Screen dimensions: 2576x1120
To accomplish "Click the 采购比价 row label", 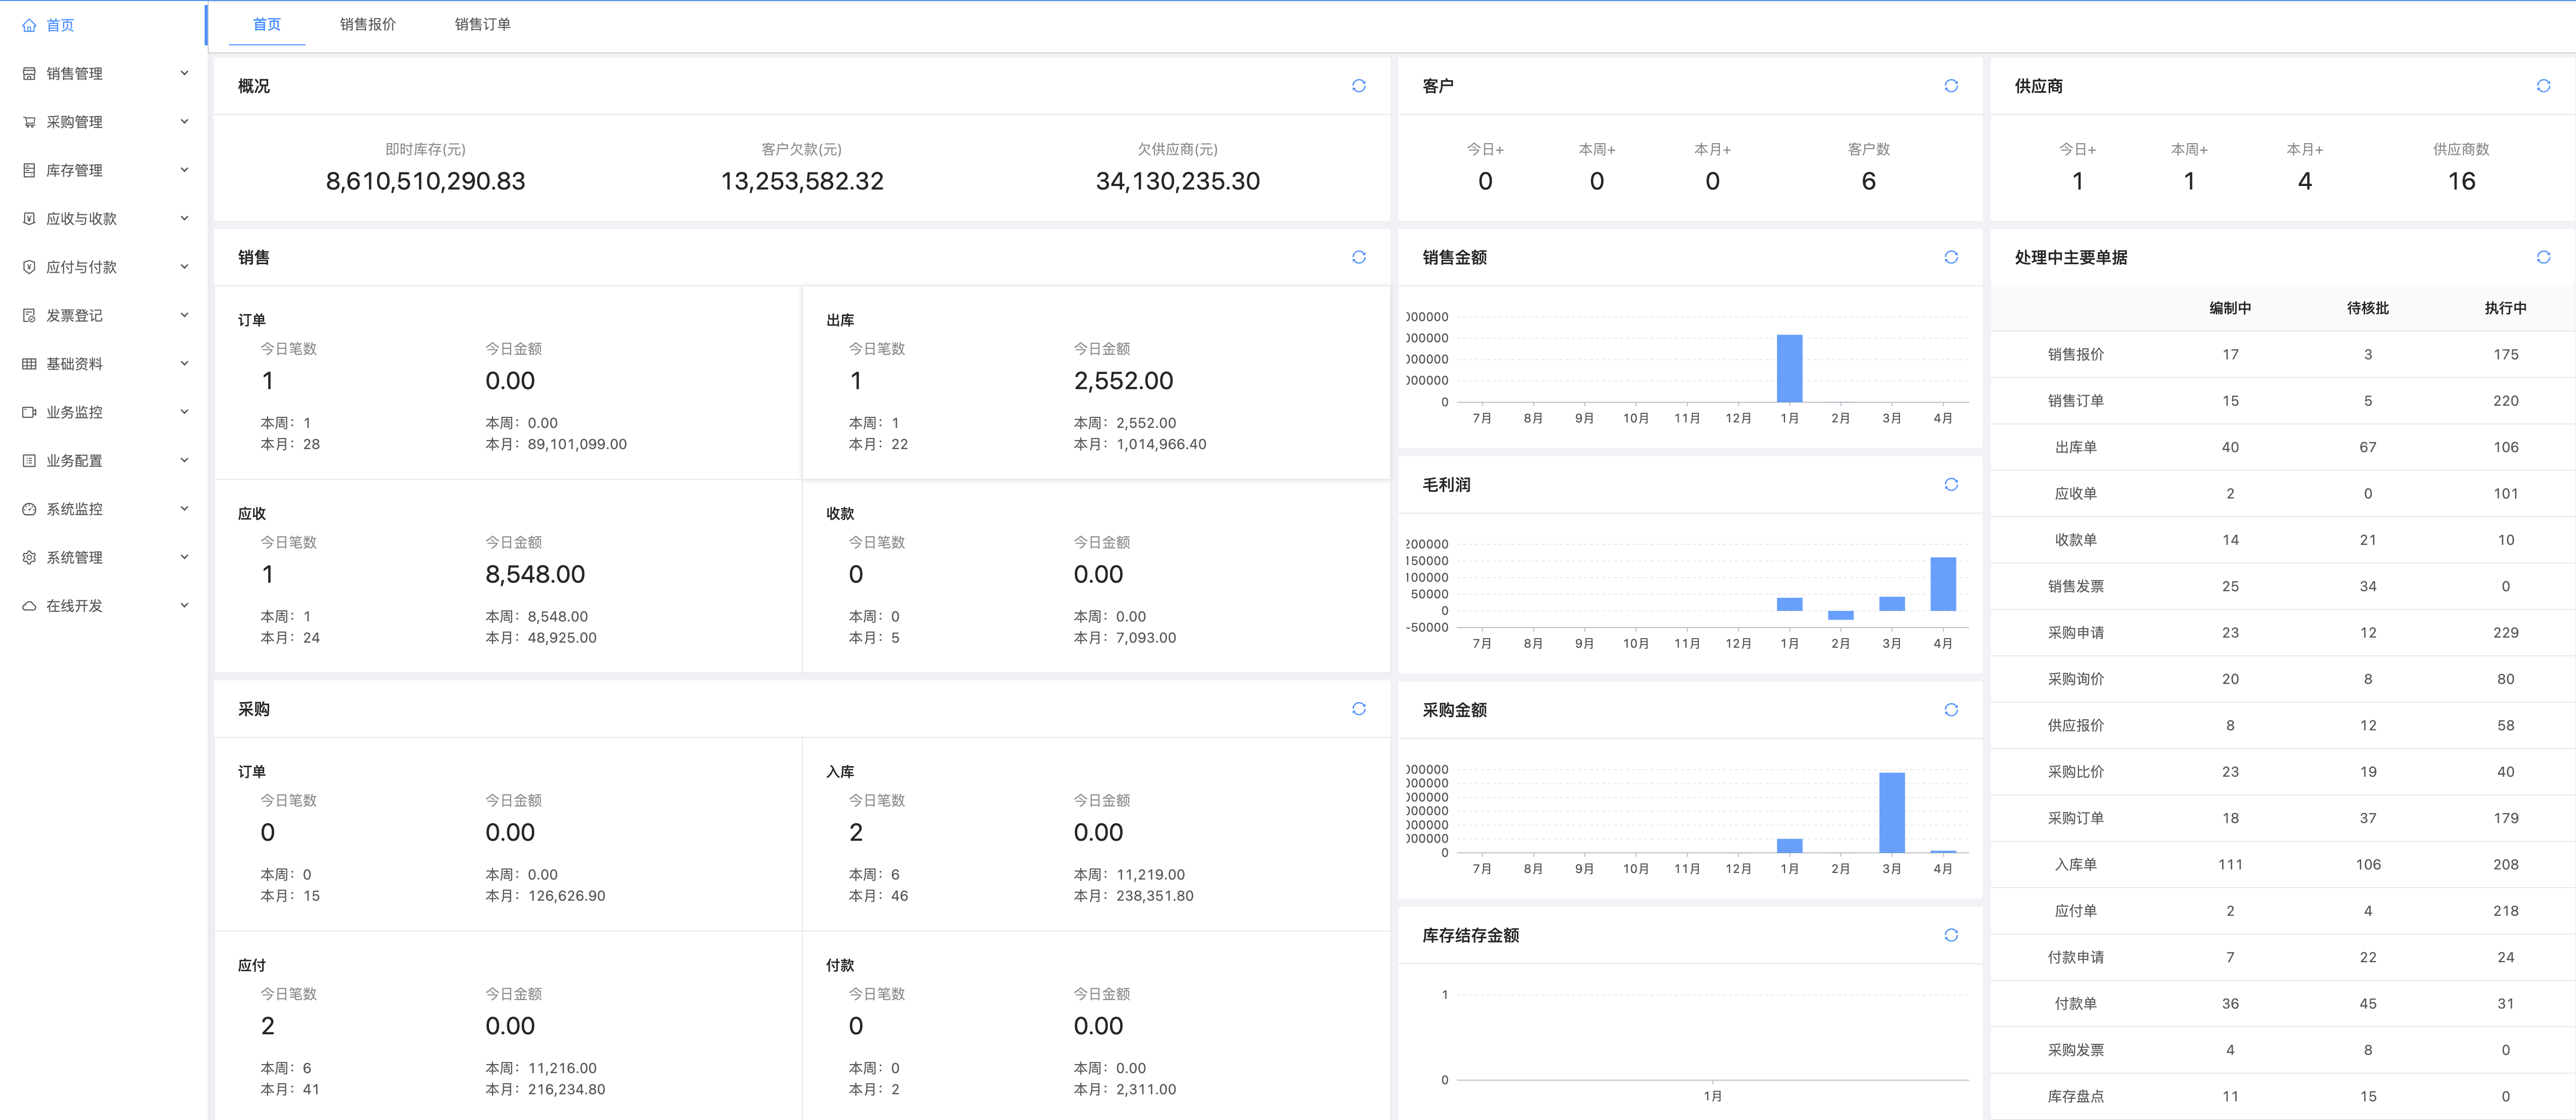I will [x=2076, y=772].
